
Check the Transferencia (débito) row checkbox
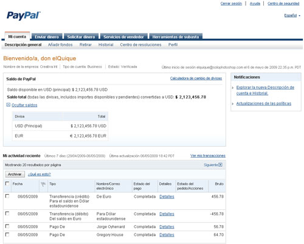point(7,213)
